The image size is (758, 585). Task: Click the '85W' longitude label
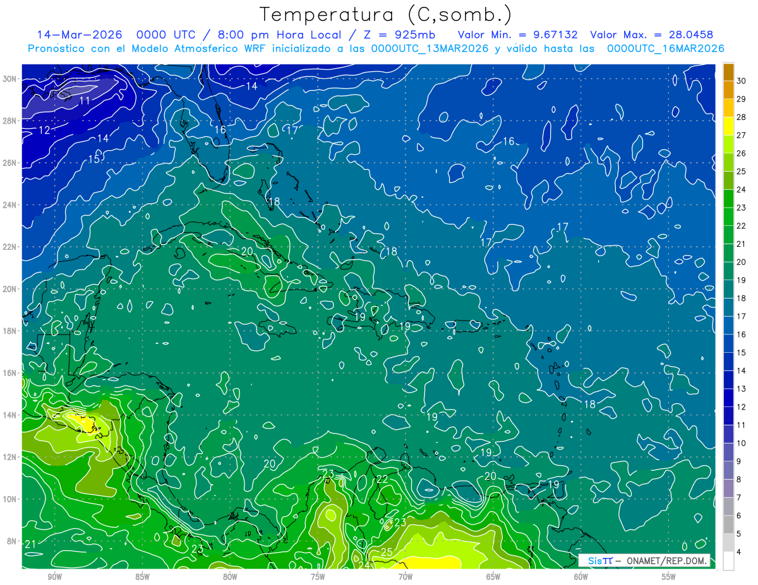(142, 577)
